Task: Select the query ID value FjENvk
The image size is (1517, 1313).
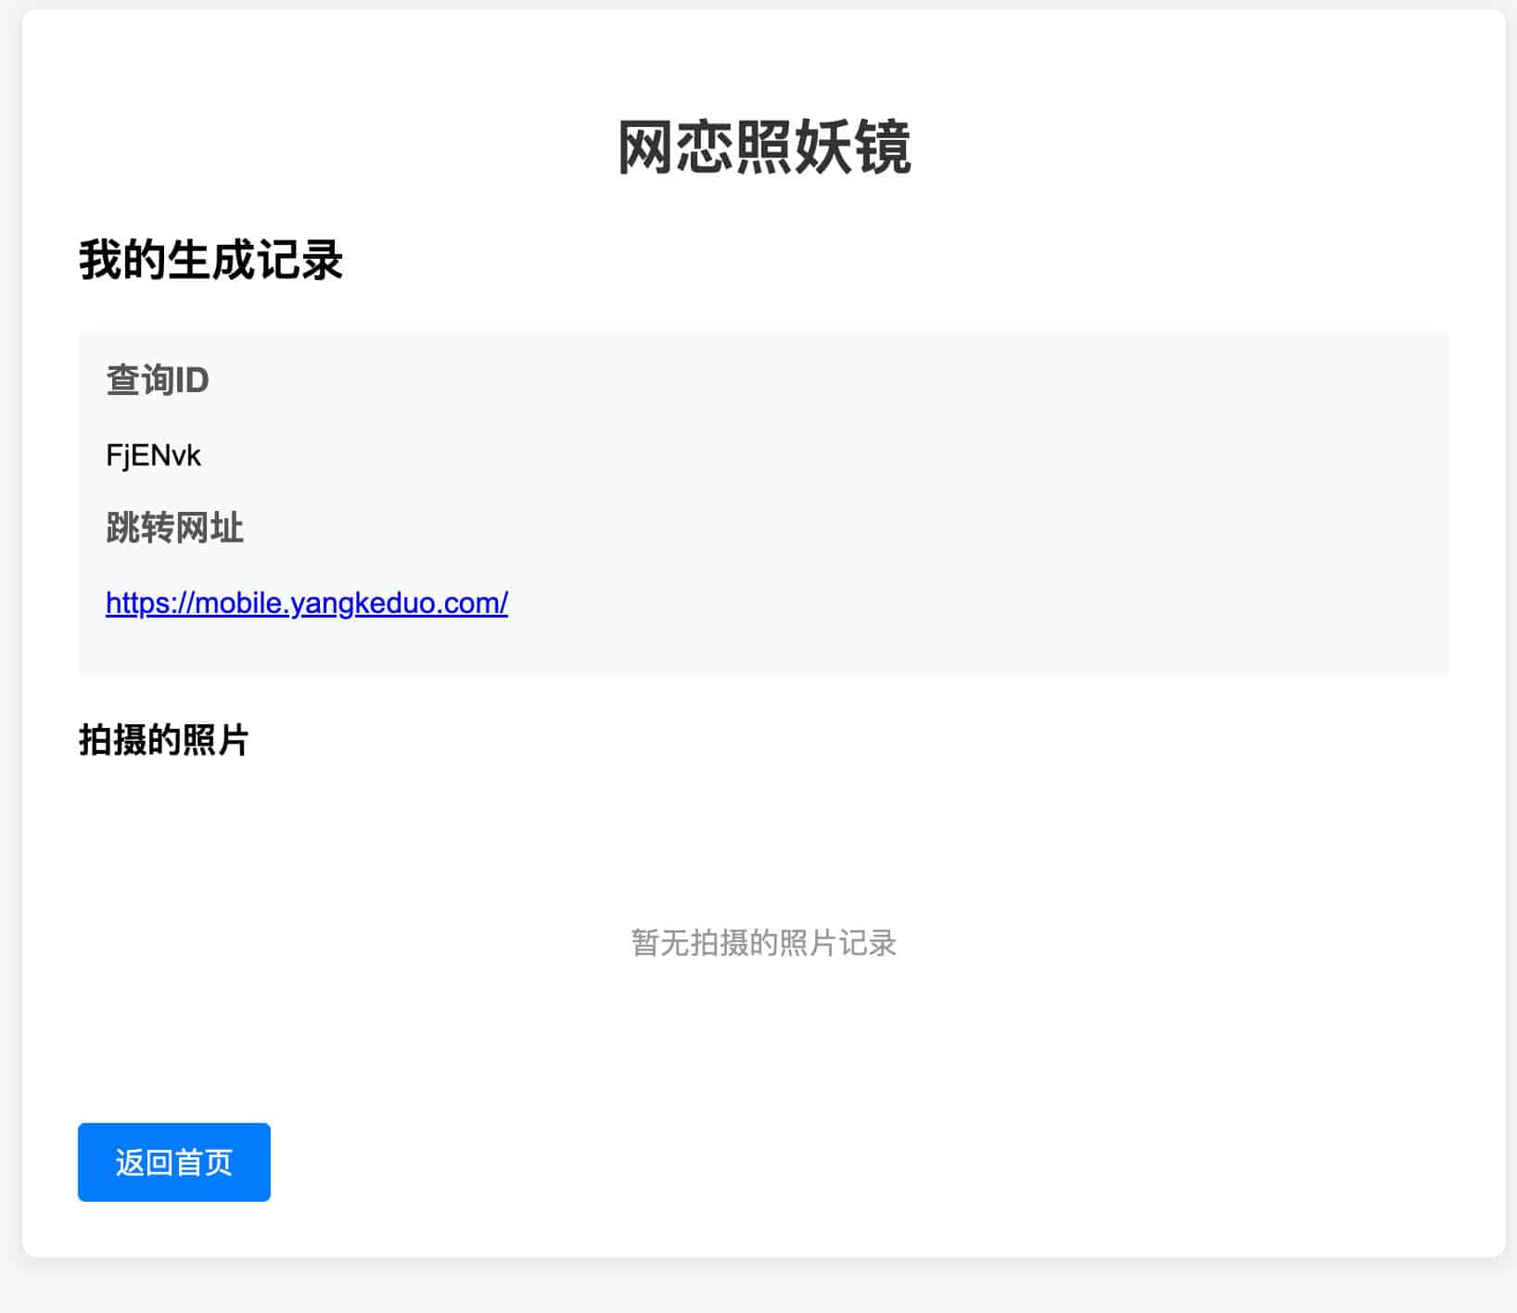Action: [x=153, y=455]
